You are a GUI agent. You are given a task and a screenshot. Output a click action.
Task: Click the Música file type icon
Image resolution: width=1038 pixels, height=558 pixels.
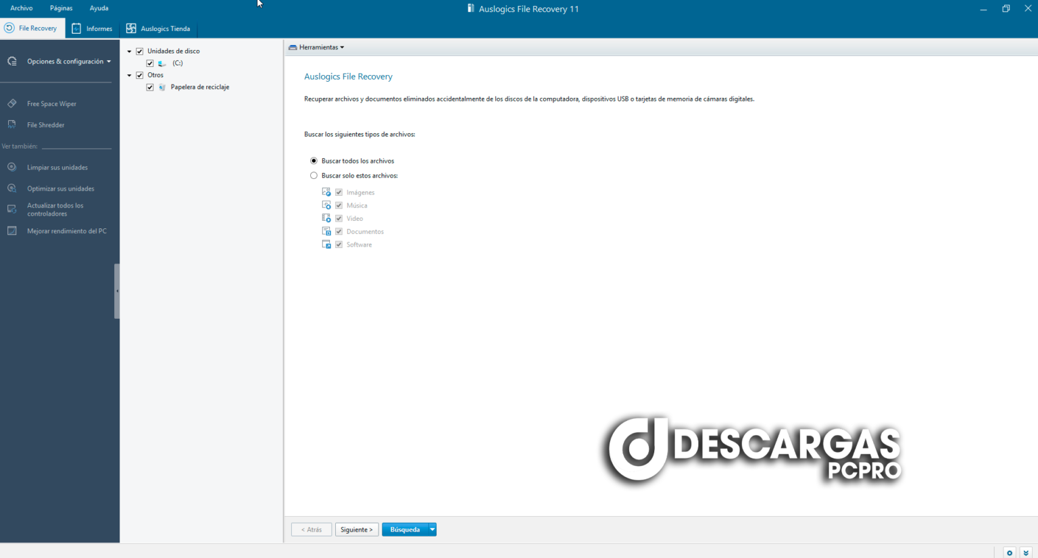(326, 205)
